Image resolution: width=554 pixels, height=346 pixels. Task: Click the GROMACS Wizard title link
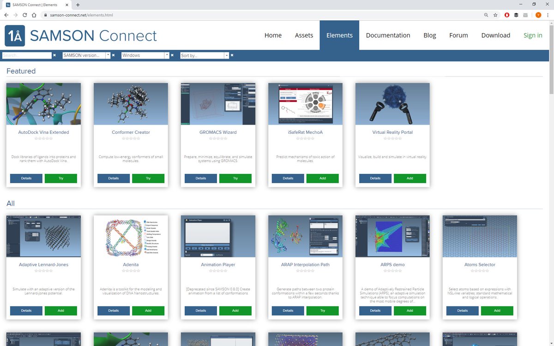click(x=218, y=132)
